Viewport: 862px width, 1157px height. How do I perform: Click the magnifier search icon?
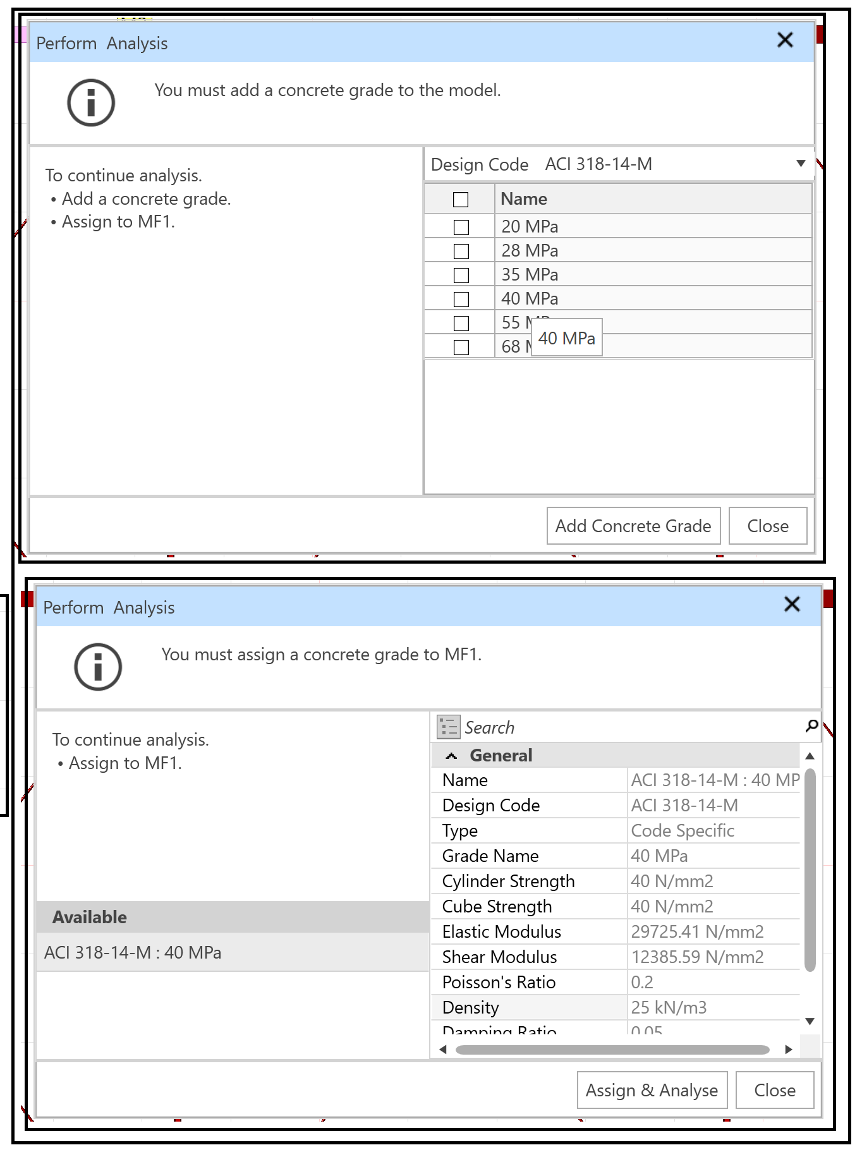(812, 726)
